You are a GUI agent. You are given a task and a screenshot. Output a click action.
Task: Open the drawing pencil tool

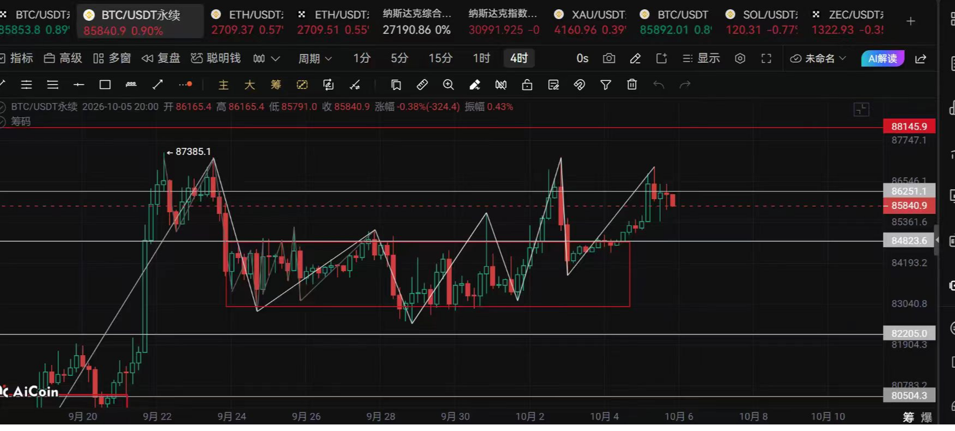(635, 58)
